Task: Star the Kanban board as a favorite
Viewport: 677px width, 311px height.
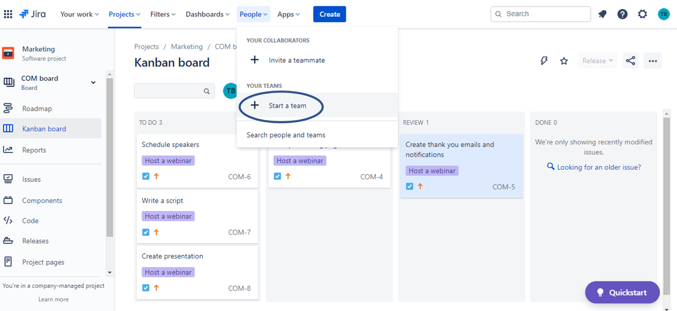Action: click(x=564, y=60)
